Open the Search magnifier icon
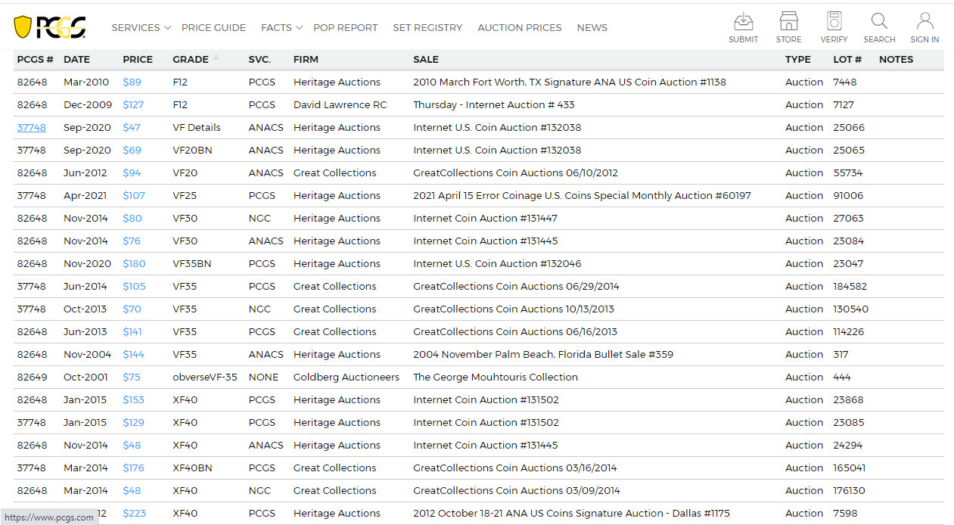 [879, 21]
